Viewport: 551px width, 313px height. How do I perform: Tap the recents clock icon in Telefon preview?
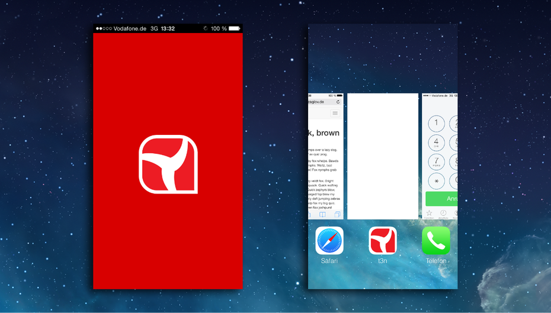click(x=444, y=213)
